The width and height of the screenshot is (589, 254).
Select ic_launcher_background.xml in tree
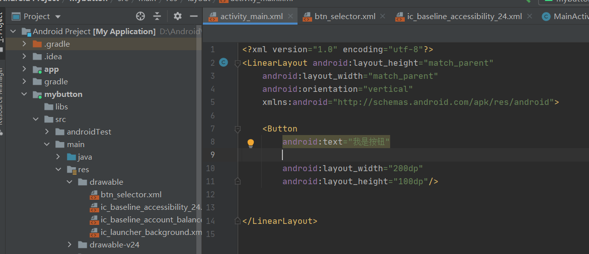pos(146,232)
